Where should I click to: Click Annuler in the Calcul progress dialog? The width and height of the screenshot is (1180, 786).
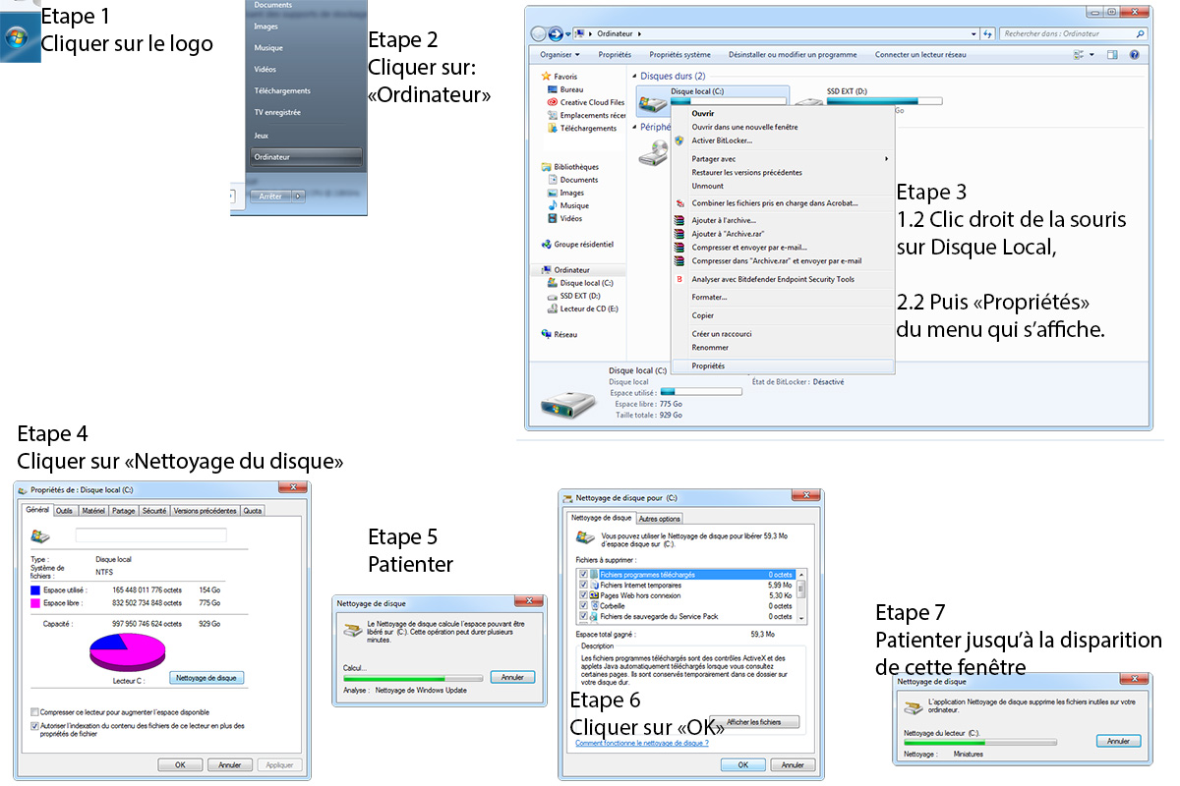point(512,677)
